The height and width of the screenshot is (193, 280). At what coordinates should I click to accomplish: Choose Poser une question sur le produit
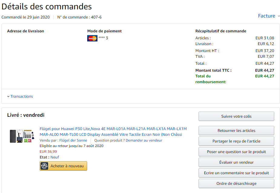pyautogui.click(x=236, y=152)
